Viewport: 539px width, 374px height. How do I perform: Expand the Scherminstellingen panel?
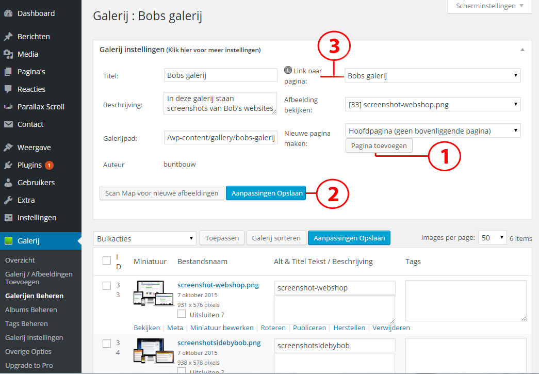click(x=489, y=6)
